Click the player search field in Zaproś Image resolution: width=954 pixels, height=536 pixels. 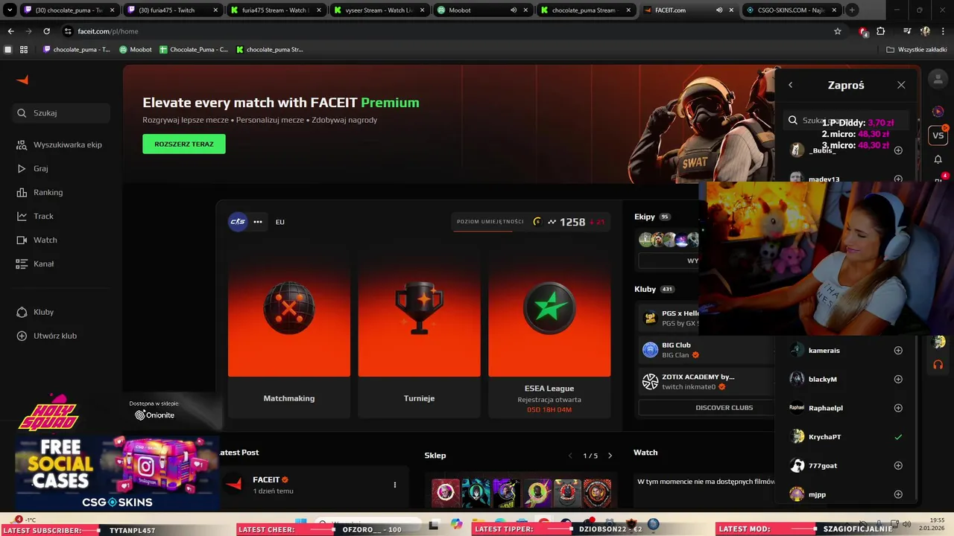pyautogui.click(x=845, y=120)
